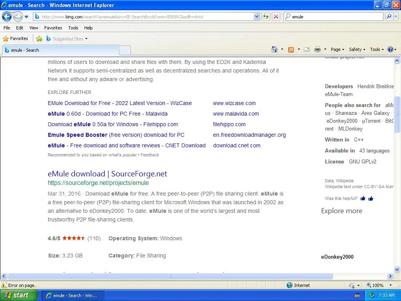Open eMule CNET Download link

pos(126,145)
